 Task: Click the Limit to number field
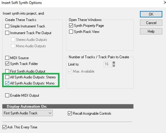[x=108, y=64]
